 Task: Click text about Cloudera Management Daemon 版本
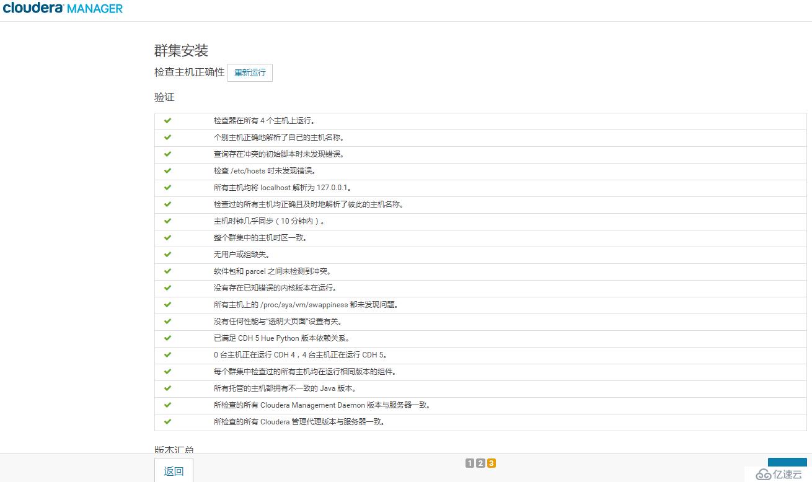click(322, 405)
